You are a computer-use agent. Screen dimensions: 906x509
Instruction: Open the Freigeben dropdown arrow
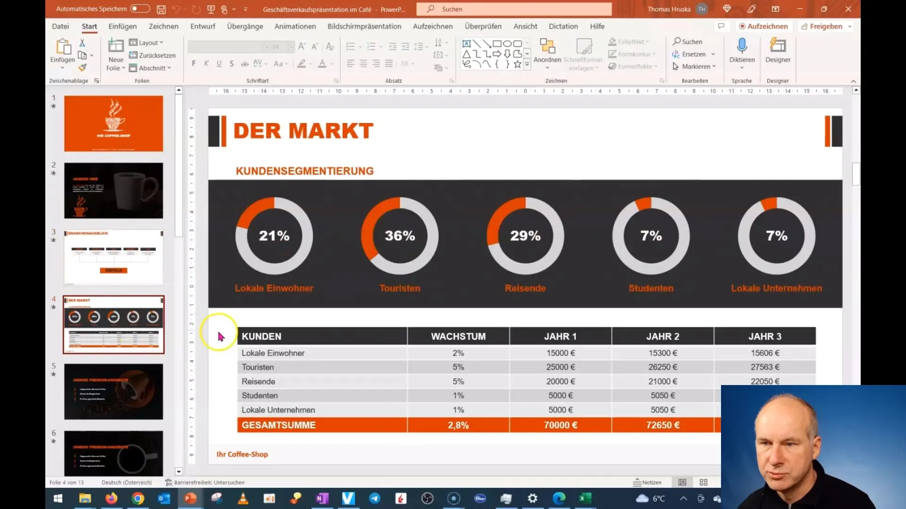850,26
